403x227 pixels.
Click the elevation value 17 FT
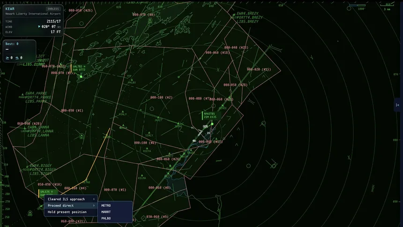click(x=56, y=32)
